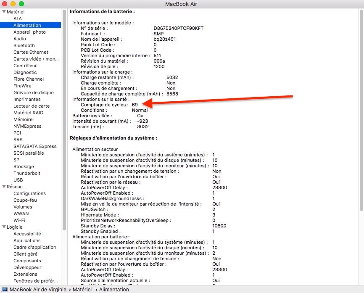Open Cartes vidéo / mon... item
Image resolution: width=364 pixels, height=293 pixels.
[36, 59]
